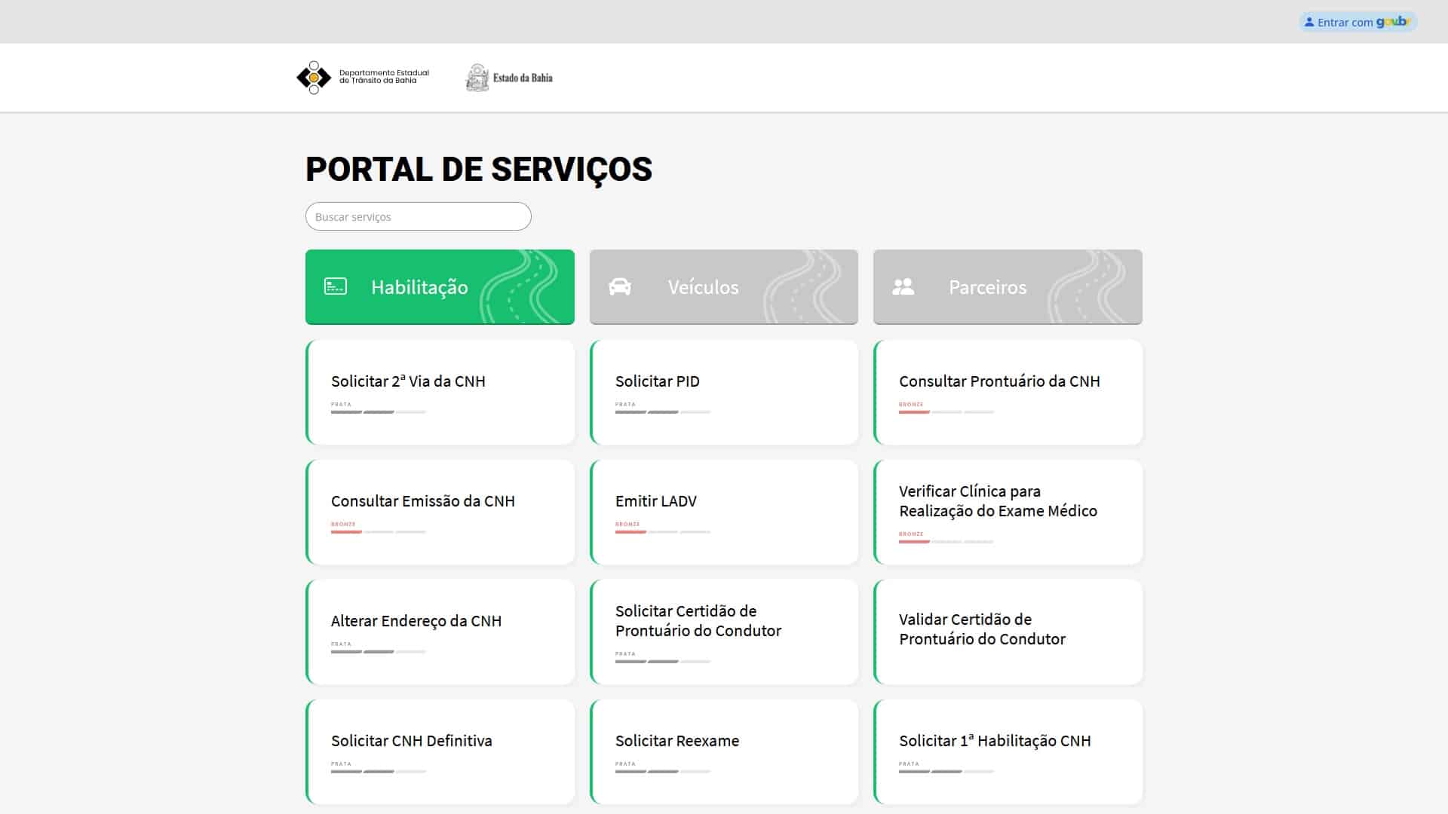Click the people icon on the Parceiros tab
Screen dimensions: 1448x814
(x=903, y=286)
